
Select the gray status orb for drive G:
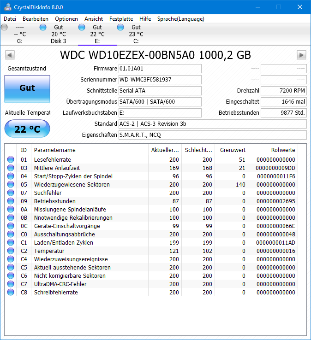click(x=4, y=27)
